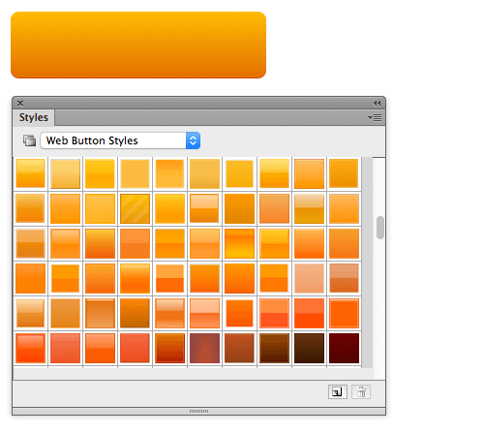Select the pale peach style swatch in fourth row
This screenshot has height=434, width=484.
coord(309,278)
